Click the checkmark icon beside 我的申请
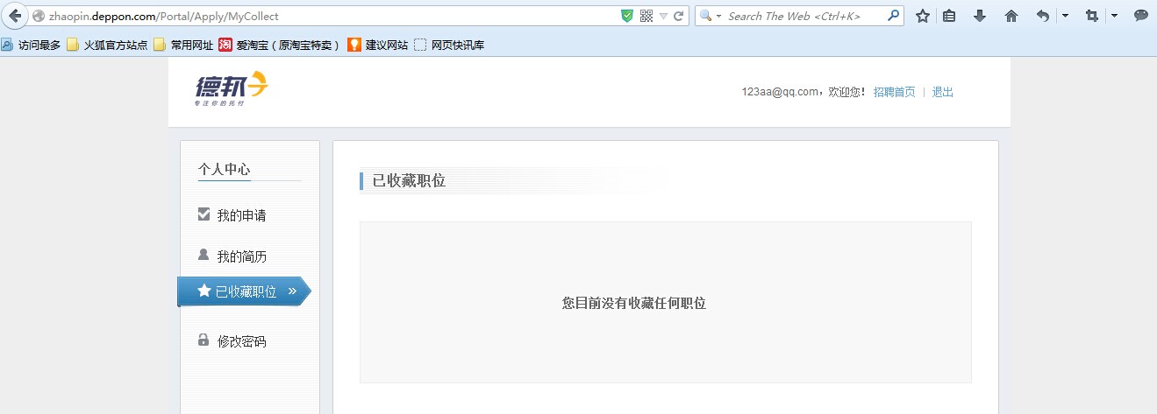1157x414 pixels. tap(204, 214)
